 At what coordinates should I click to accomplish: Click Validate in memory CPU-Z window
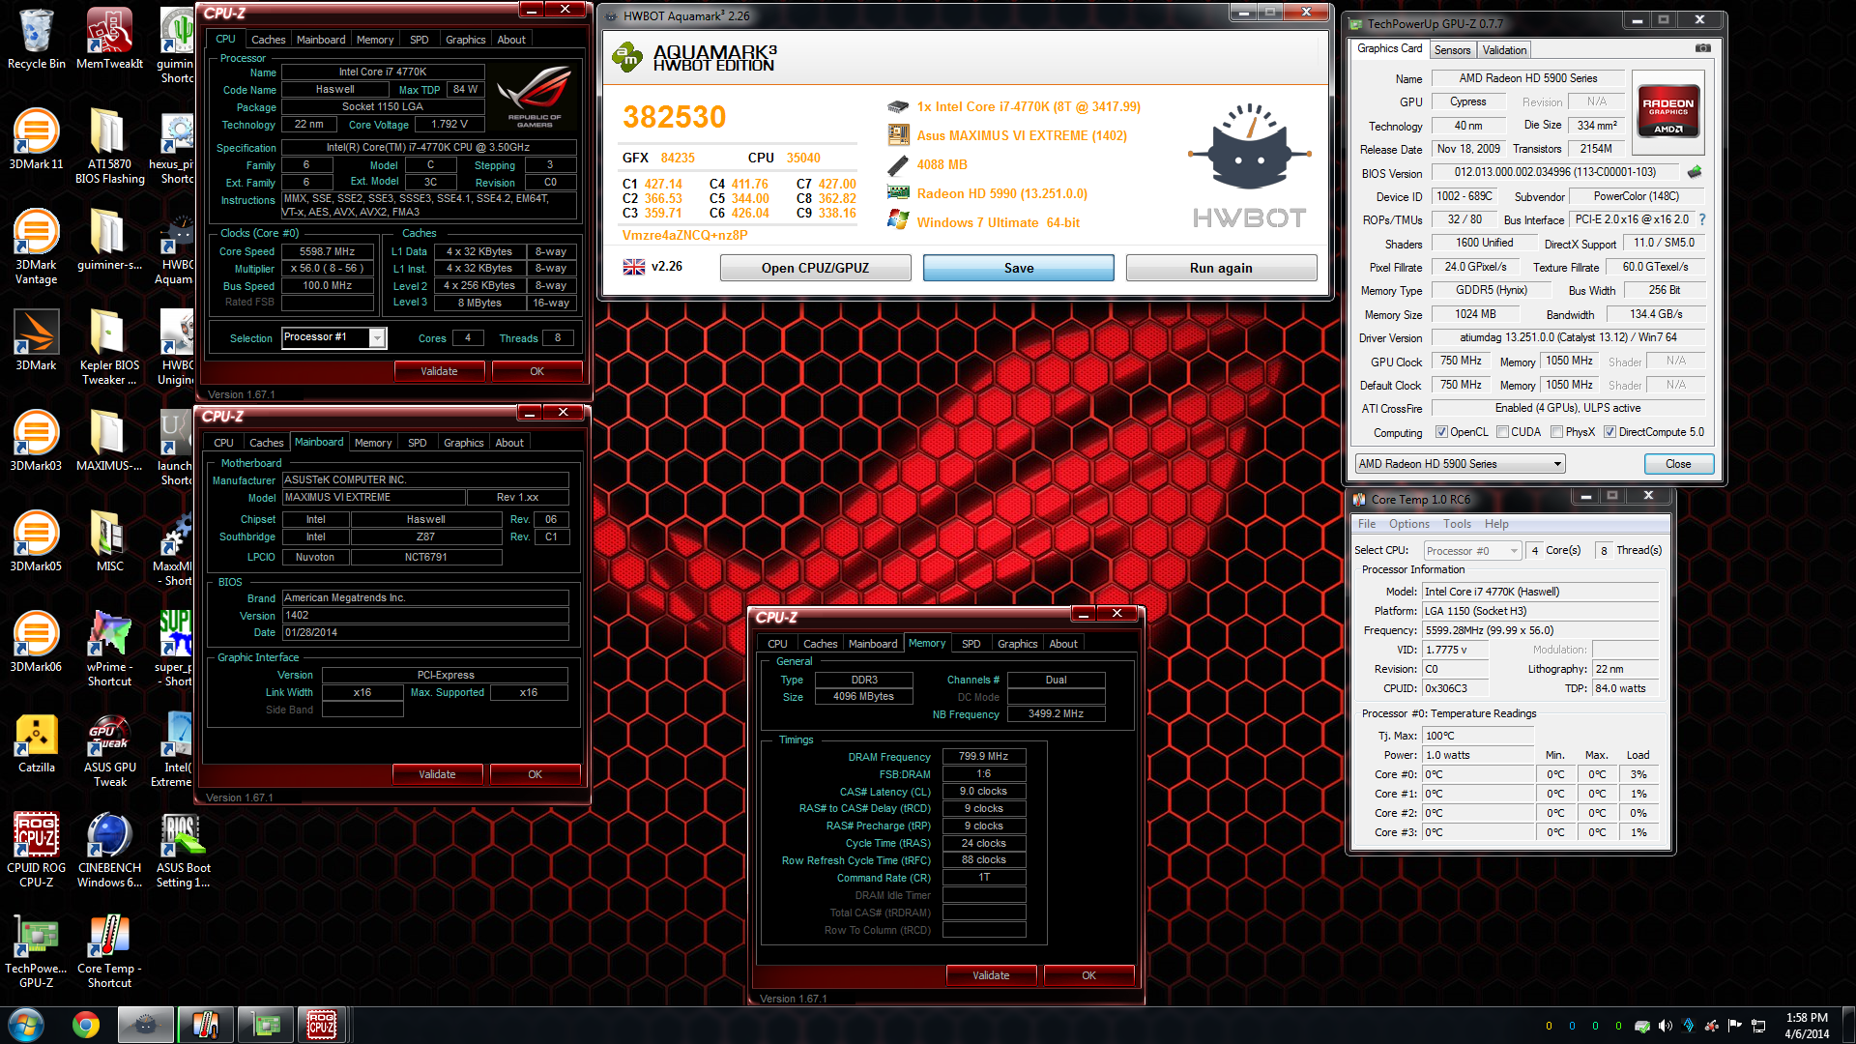tap(991, 975)
